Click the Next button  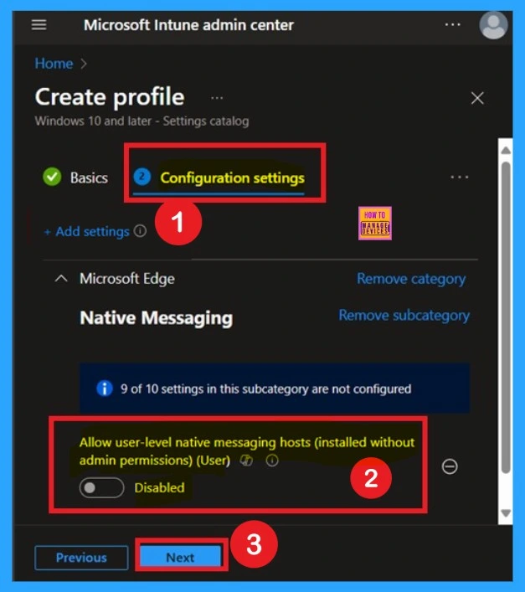point(180,558)
